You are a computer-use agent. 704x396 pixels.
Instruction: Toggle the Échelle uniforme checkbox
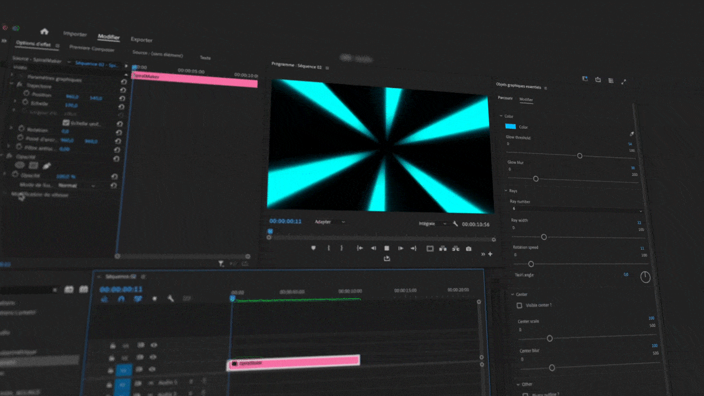click(x=66, y=123)
